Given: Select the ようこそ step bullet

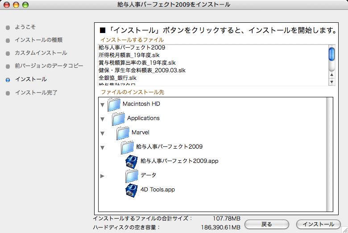Looking at the screenshot, I should (8, 28).
